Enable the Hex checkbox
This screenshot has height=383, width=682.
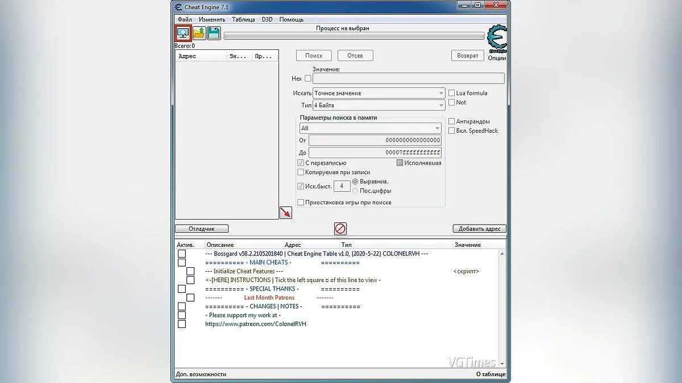(307, 78)
